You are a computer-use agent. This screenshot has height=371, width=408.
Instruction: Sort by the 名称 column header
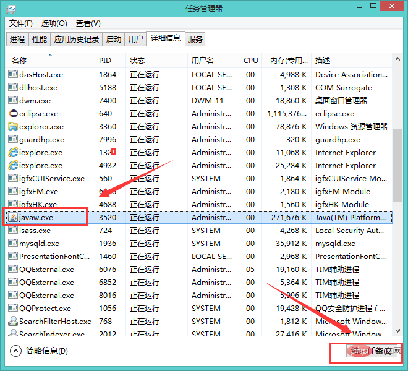coord(50,61)
